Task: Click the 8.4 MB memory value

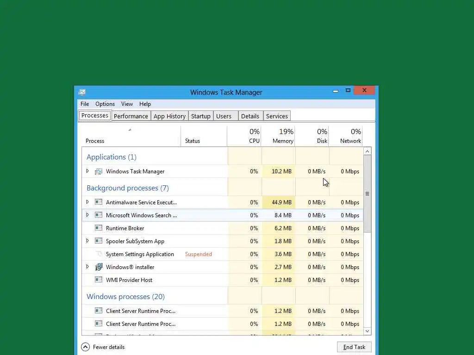Action: pyautogui.click(x=283, y=215)
